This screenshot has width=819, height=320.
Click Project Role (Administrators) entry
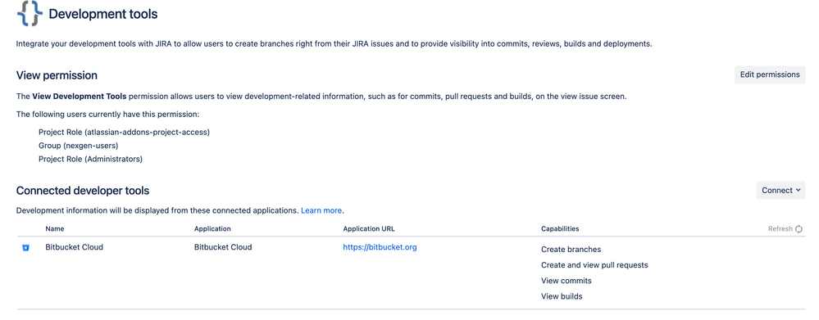[x=90, y=159]
